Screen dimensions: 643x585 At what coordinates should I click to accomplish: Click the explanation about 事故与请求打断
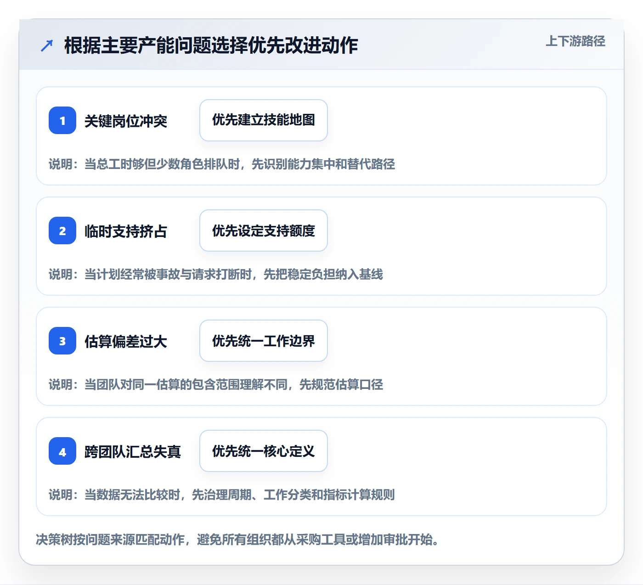216,274
